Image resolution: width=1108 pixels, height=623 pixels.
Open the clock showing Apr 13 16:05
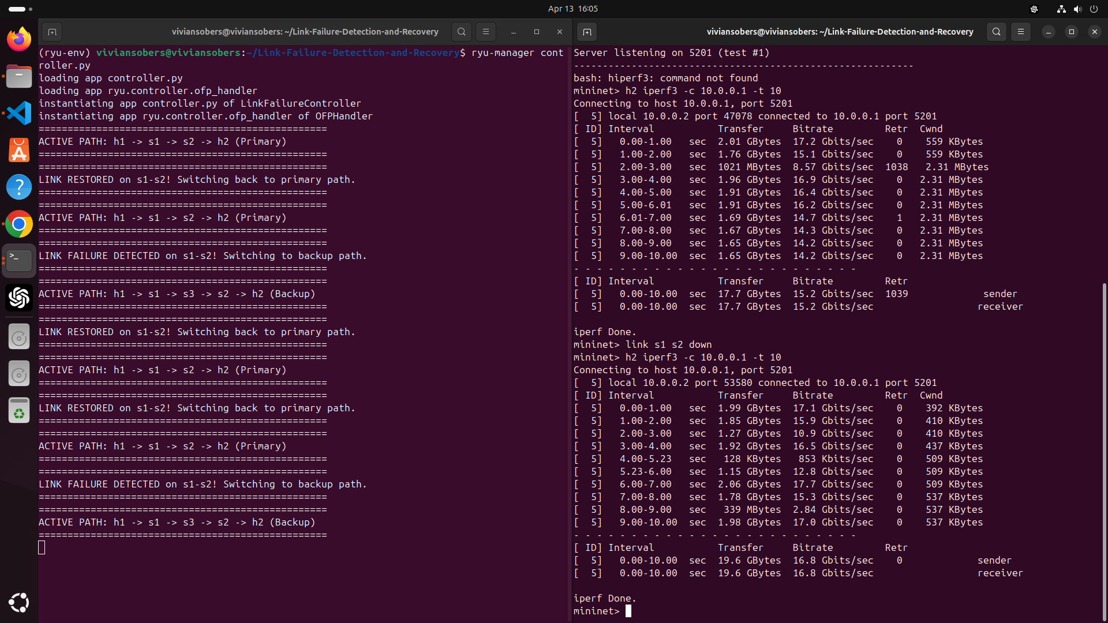pyautogui.click(x=572, y=9)
